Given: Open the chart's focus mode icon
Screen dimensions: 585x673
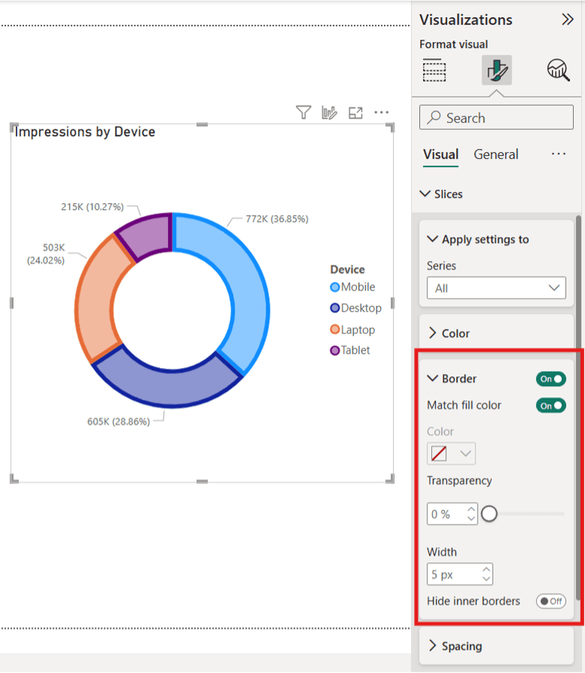Looking at the screenshot, I should pyautogui.click(x=355, y=112).
